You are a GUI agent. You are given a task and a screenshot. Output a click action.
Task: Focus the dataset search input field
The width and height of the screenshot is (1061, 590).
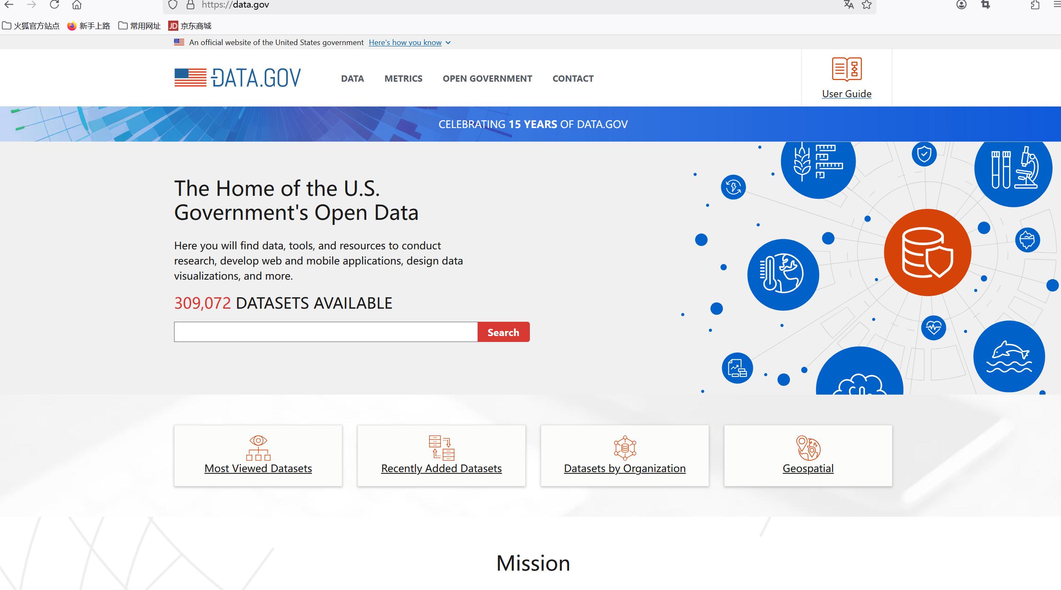pos(326,332)
